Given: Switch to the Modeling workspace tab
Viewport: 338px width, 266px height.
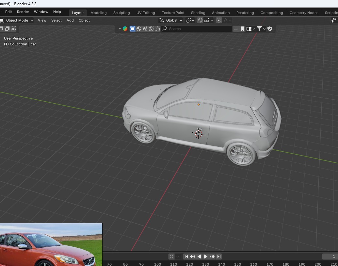Looking at the screenshot, I should click(99, 13).
